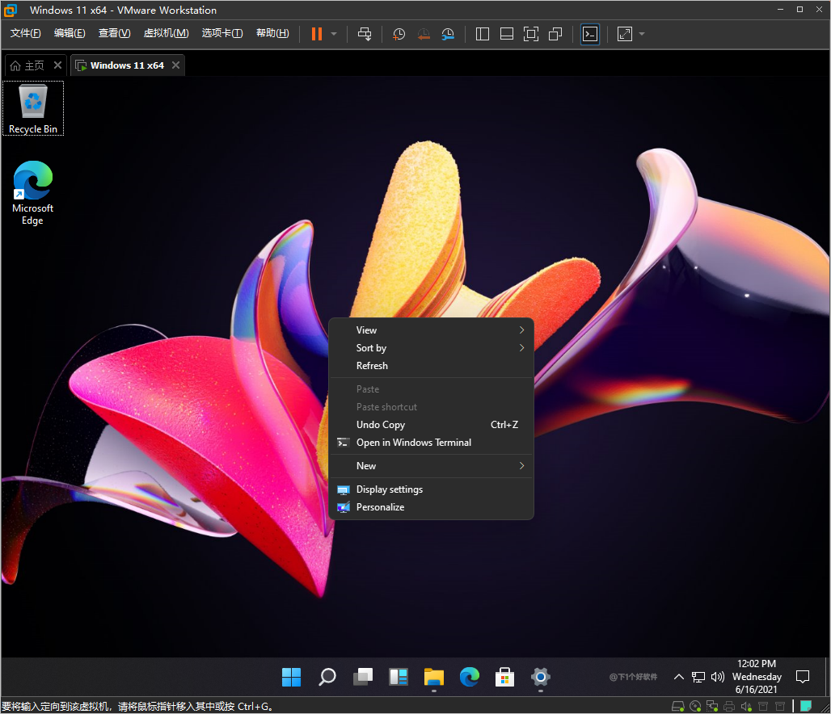Open the dropdown arrow next to the pause button
Viewport: 831px width, 714px height.
click(x=333, y=34)
